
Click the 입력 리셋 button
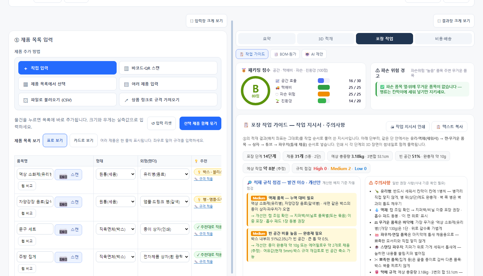pyautogui.click(x=162, y=123)
